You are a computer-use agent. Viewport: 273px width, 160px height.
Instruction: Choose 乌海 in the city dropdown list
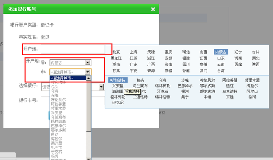[55, 91]
